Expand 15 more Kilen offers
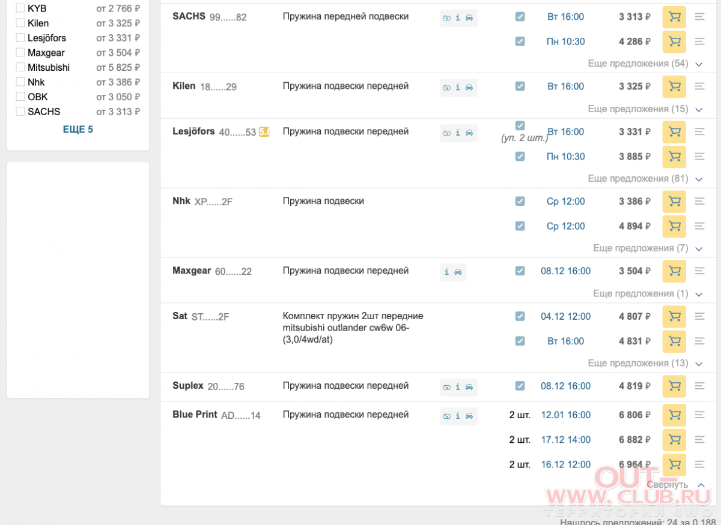Screen dimensions: 721x525 pyautogui.click(x=645, y=109)
